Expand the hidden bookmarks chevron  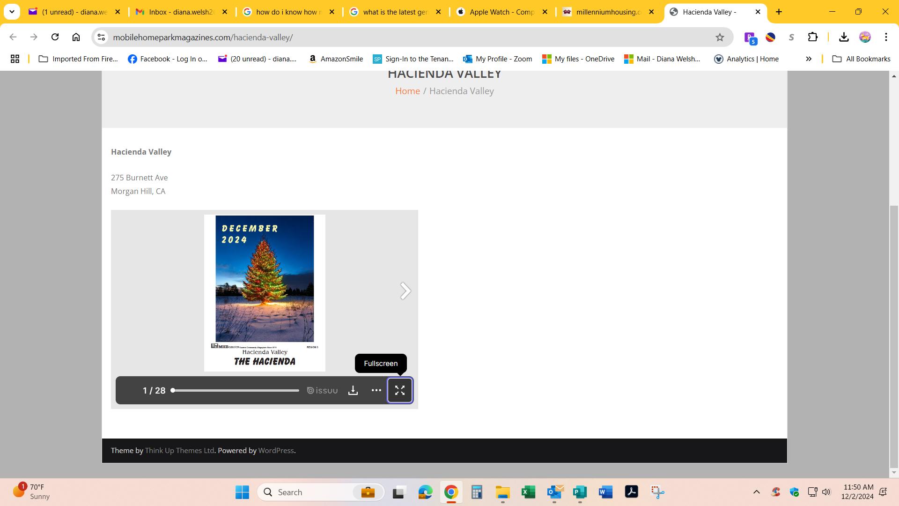[x=809, y=59]
